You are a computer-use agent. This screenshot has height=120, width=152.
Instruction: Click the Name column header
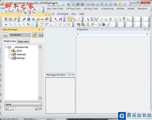(23, 104)
